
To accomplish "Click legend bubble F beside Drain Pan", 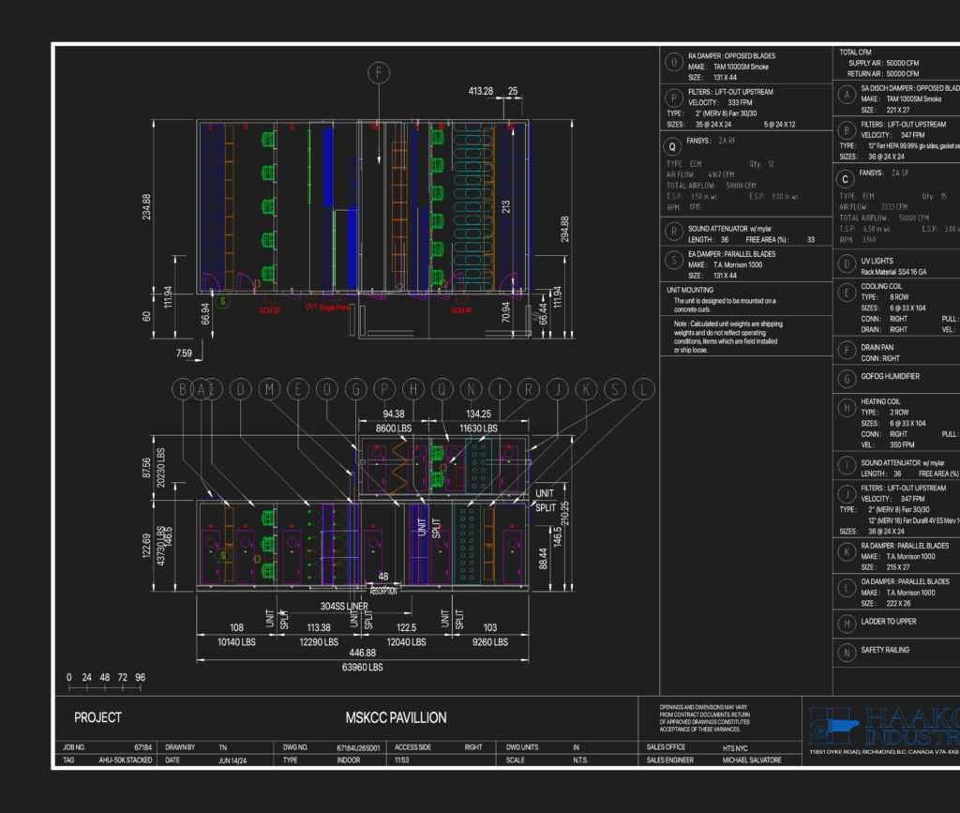I will [x=847, y=350].
